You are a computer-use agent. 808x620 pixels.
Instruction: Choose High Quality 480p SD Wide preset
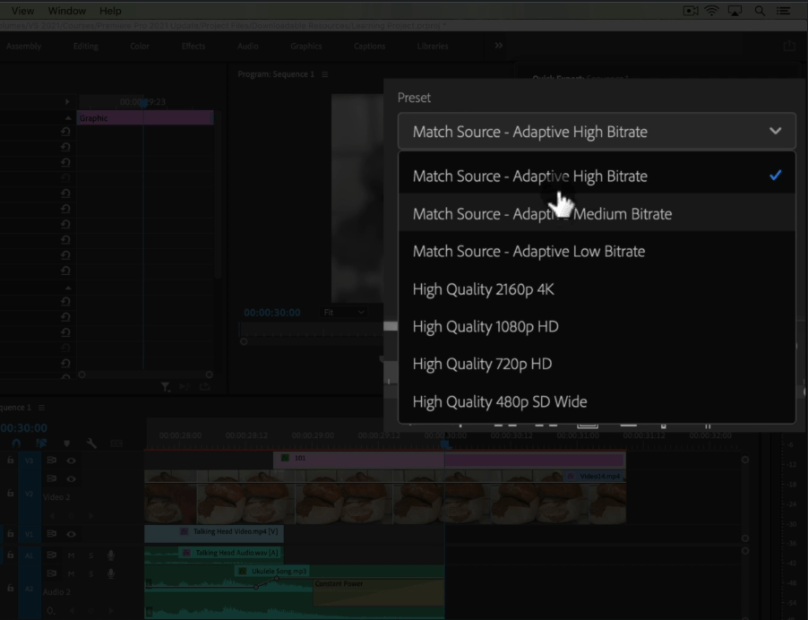point(597,401)
